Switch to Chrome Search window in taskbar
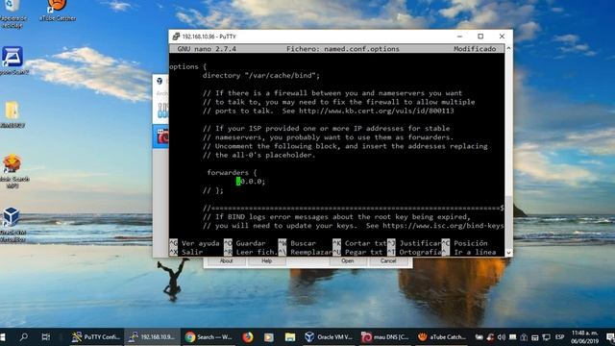 [209, 337]
